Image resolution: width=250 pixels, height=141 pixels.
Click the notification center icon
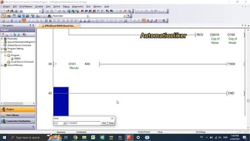pos(245,137)
